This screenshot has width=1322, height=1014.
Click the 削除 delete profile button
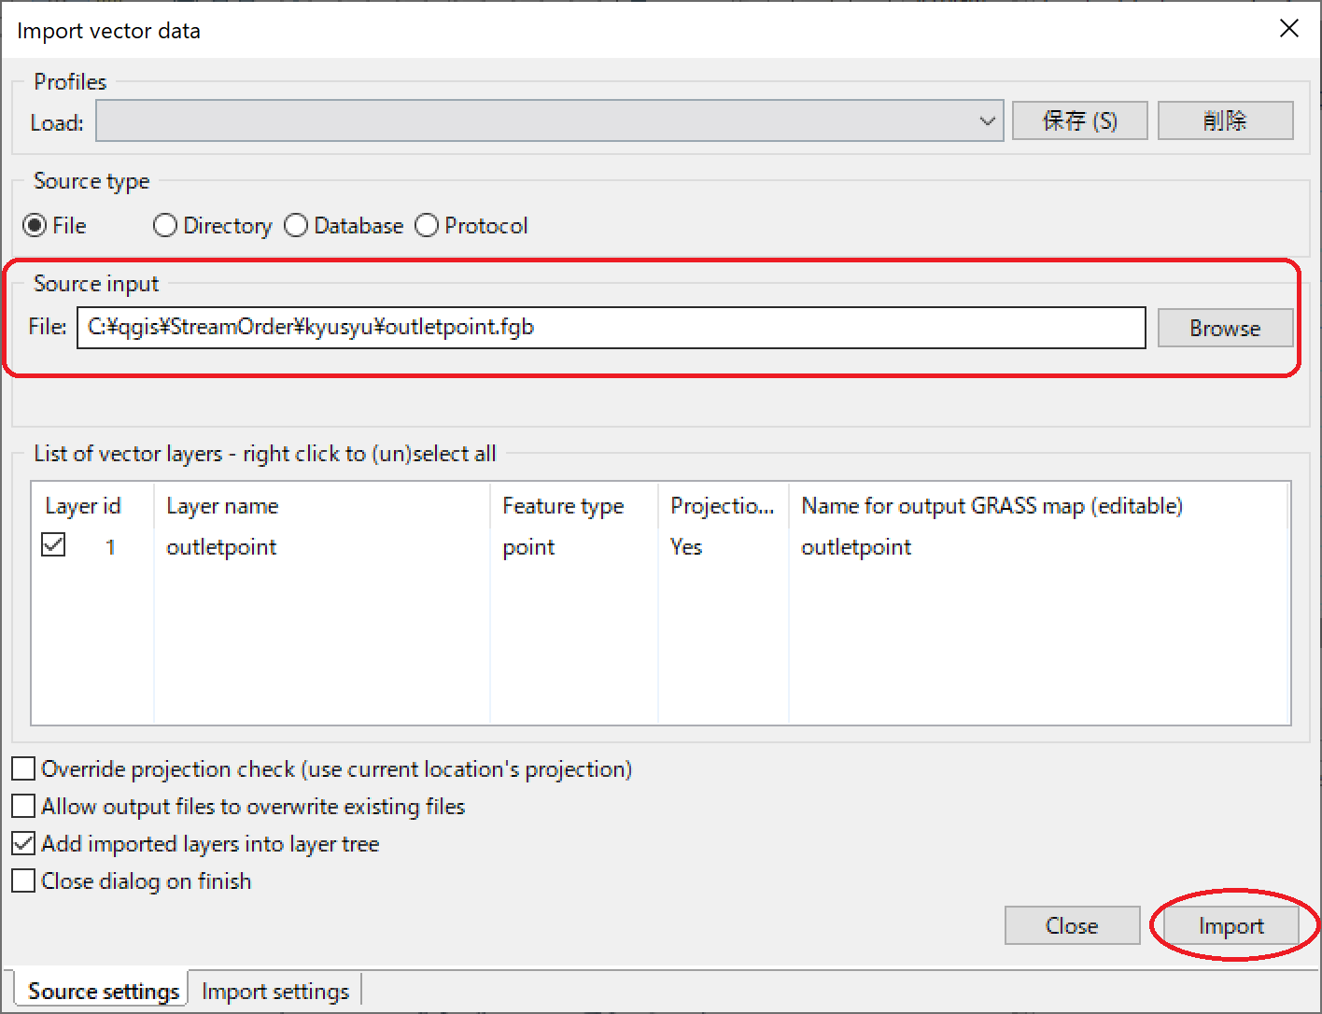click(1225, 120)
